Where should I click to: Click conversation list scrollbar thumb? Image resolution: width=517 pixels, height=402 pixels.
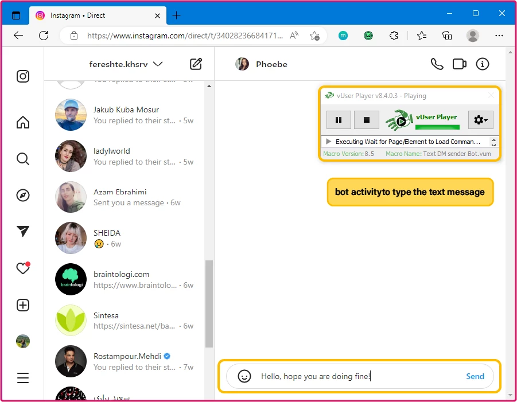click(x=209, y=304)
